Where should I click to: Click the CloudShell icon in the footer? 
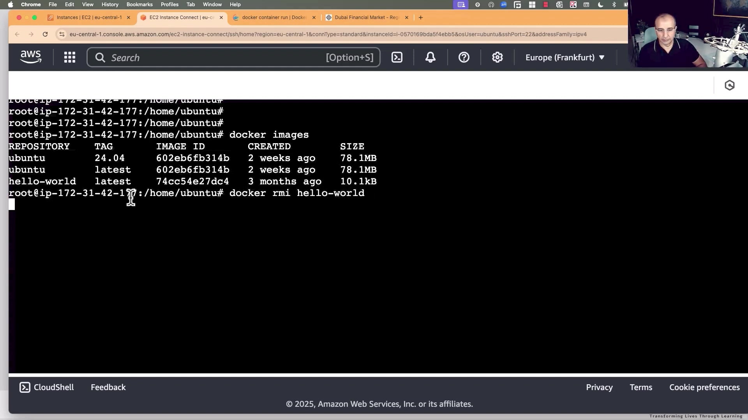pos(25,387)
